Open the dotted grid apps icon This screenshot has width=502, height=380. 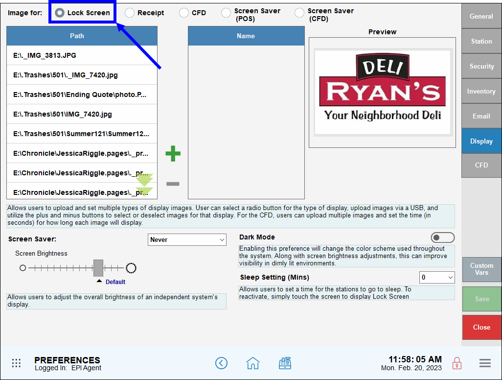tap(16, 363)
